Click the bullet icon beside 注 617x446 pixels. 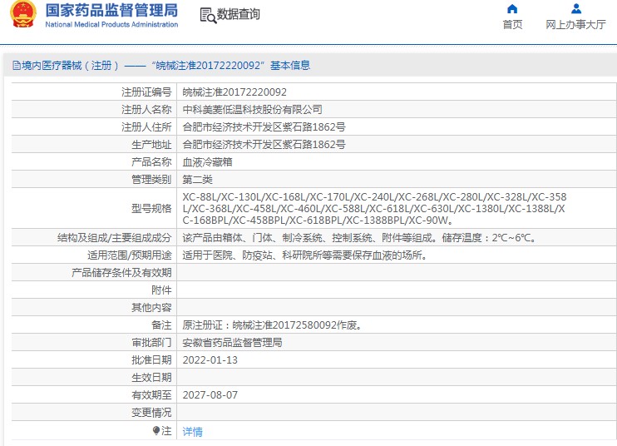pos(155,431)
